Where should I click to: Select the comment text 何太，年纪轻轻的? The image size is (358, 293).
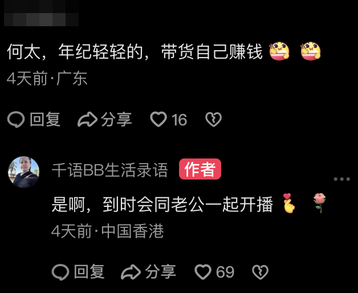(75, 52)
